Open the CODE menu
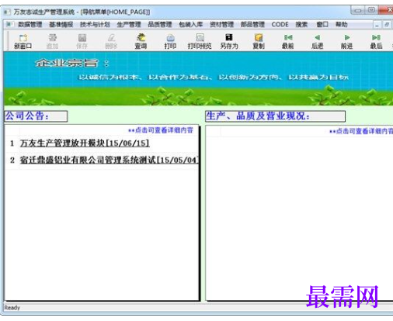393x321 pixels. [280, 25]
